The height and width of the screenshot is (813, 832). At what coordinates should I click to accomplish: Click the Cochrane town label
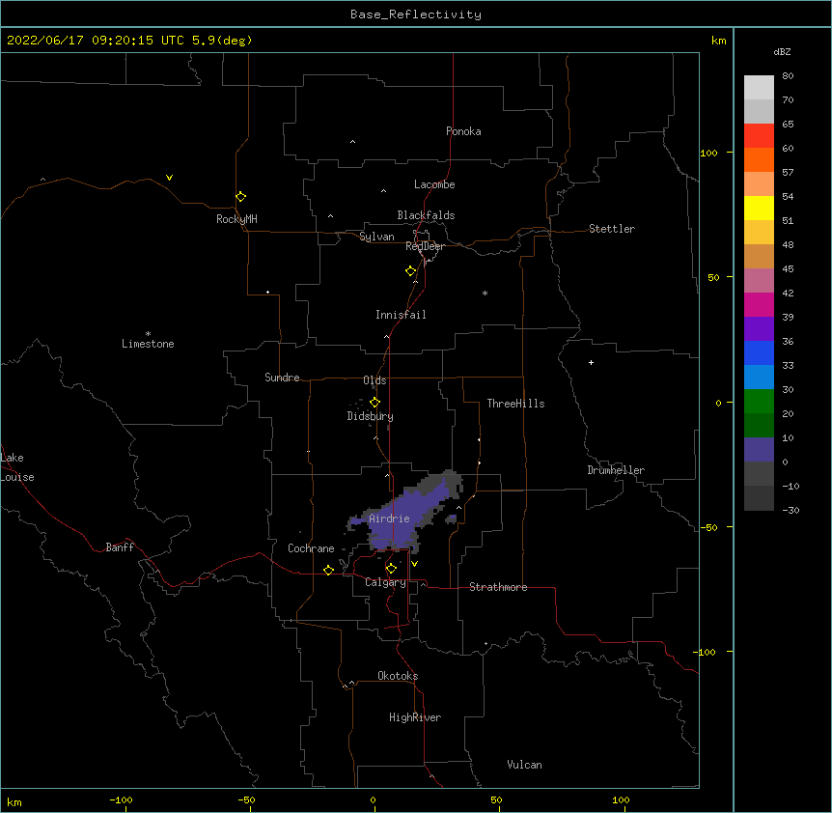click(x=311, y=548)
